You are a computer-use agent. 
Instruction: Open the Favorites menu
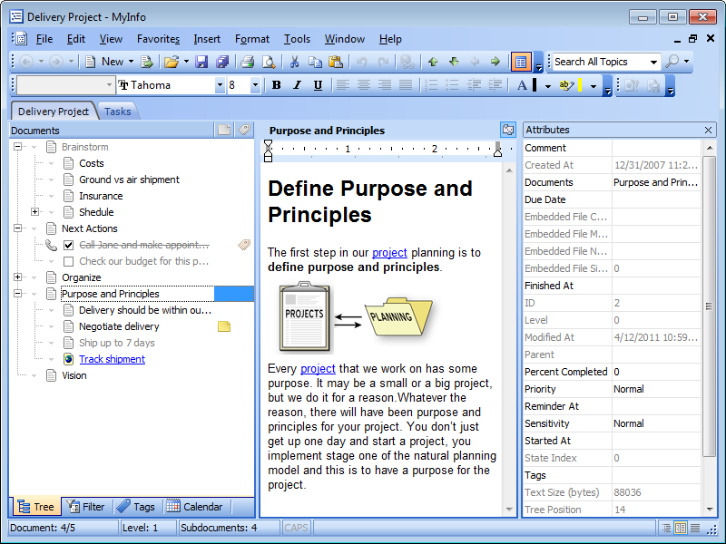[158, 39]
